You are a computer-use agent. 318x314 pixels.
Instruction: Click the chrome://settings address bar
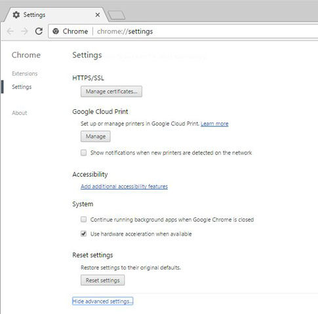[183, 31]
